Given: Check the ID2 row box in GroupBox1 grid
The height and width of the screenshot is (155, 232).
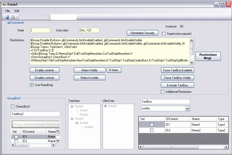Looking at the screenshot, I should (x=16, y=141).
